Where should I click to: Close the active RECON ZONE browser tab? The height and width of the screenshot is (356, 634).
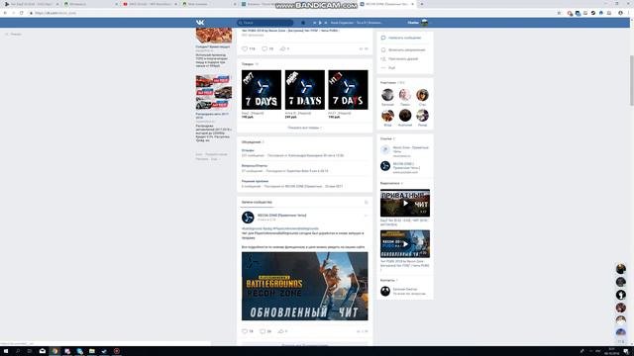412,4
